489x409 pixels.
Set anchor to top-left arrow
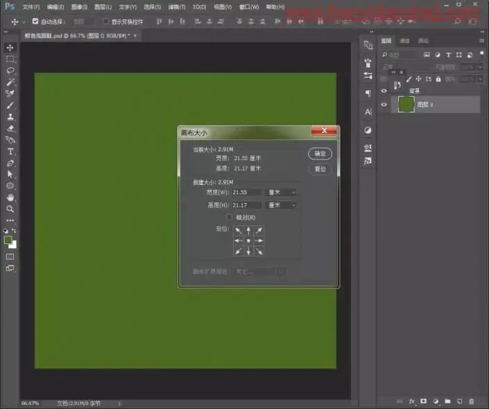click(239, 231)
